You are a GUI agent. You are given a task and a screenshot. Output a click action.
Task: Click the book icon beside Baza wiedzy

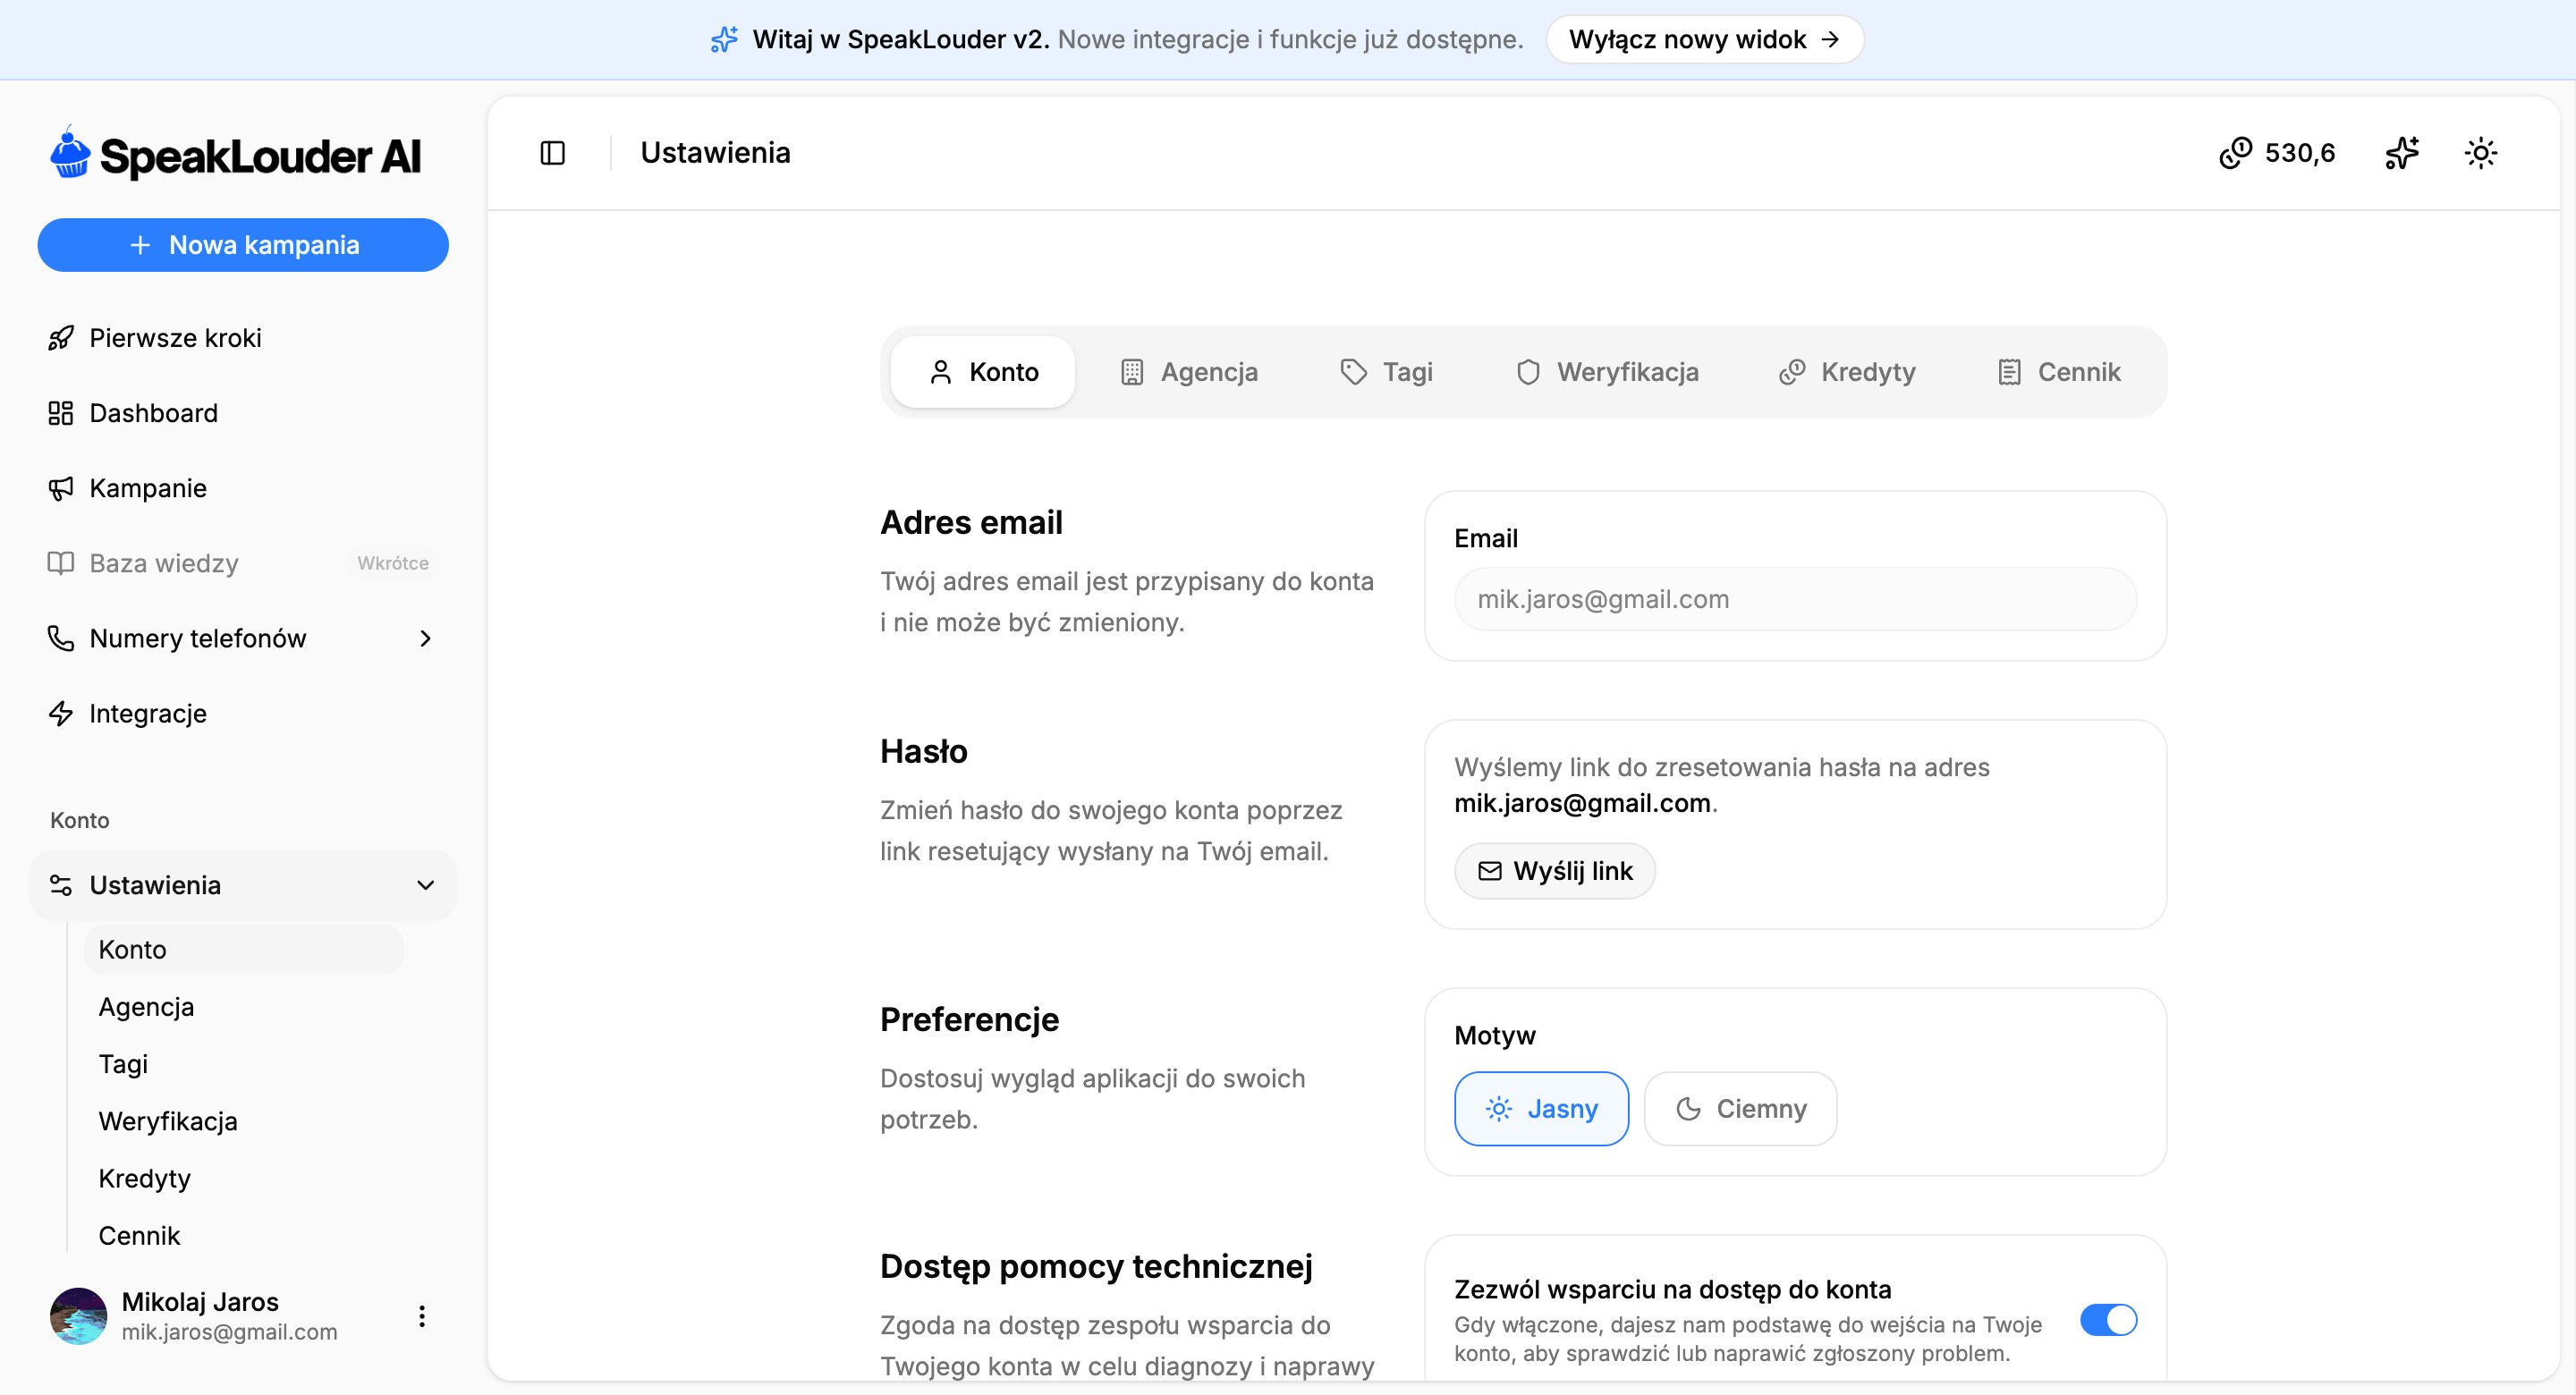pos(61,563)
